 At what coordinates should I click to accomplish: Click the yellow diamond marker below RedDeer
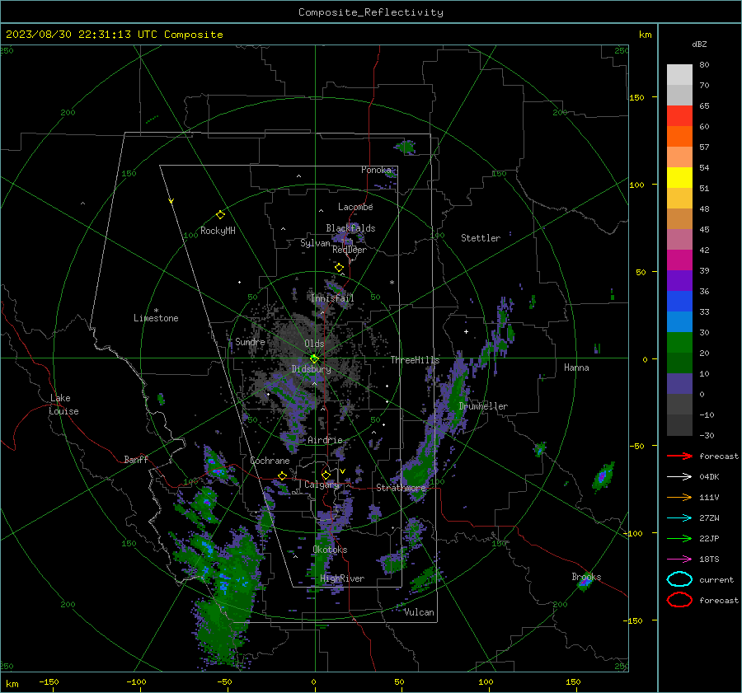pos(339,268)
